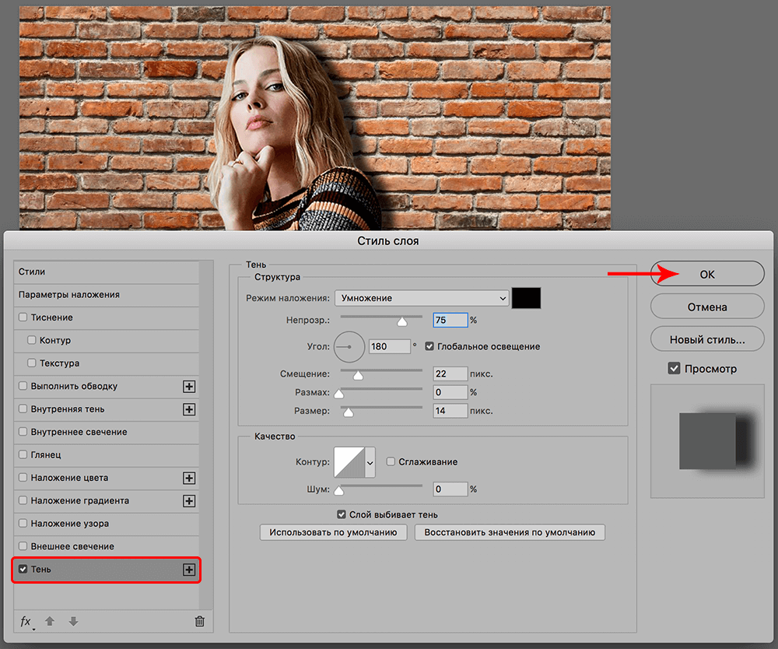Toggle Глобальное освещение checkbox
Screen dimensions: 778x649
(x=429, y=346)
